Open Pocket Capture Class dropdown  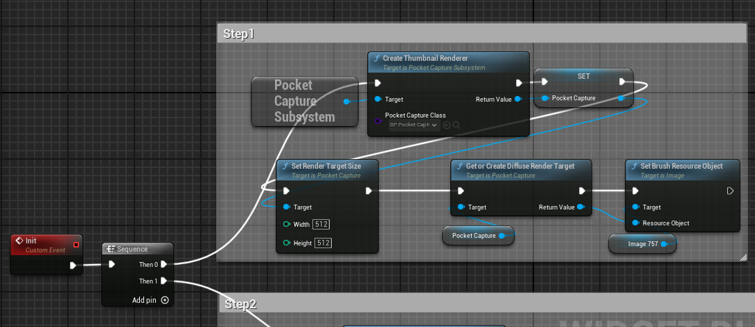[x=414, y=125]
